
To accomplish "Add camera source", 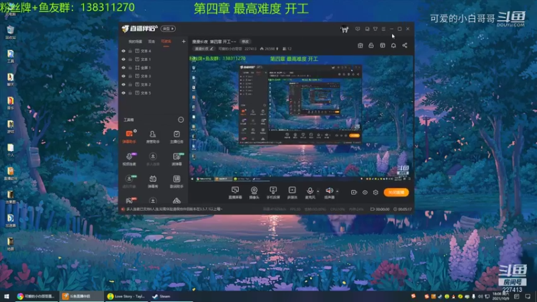I will click(x=254, y=193).
